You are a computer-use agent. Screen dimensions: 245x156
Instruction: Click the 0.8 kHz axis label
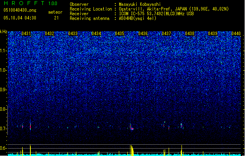pyautogui.click(x=3, y=109)
